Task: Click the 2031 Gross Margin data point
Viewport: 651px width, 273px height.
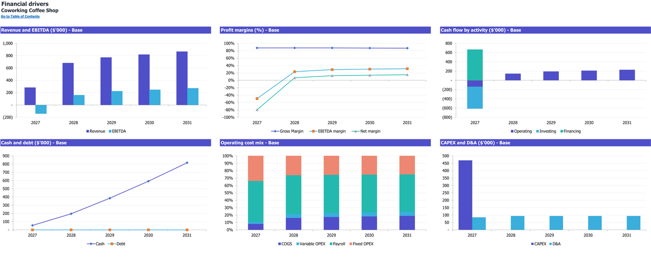Action: (407, 48)
